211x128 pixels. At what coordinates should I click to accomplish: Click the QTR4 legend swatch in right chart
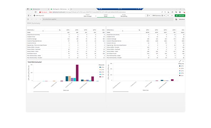180,73
